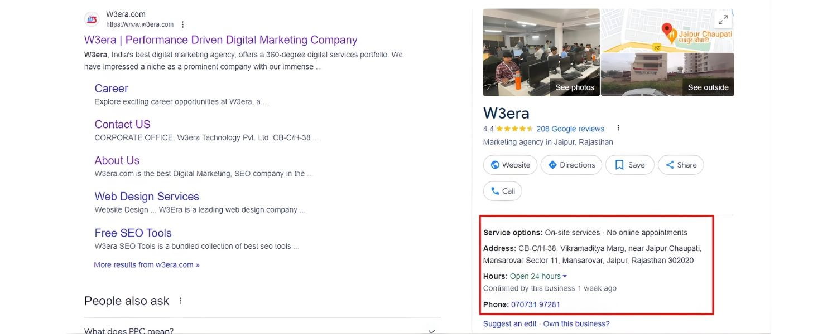Click More results from w3era.com
Screen dimensions: 837x334
(x=147, y=265)
